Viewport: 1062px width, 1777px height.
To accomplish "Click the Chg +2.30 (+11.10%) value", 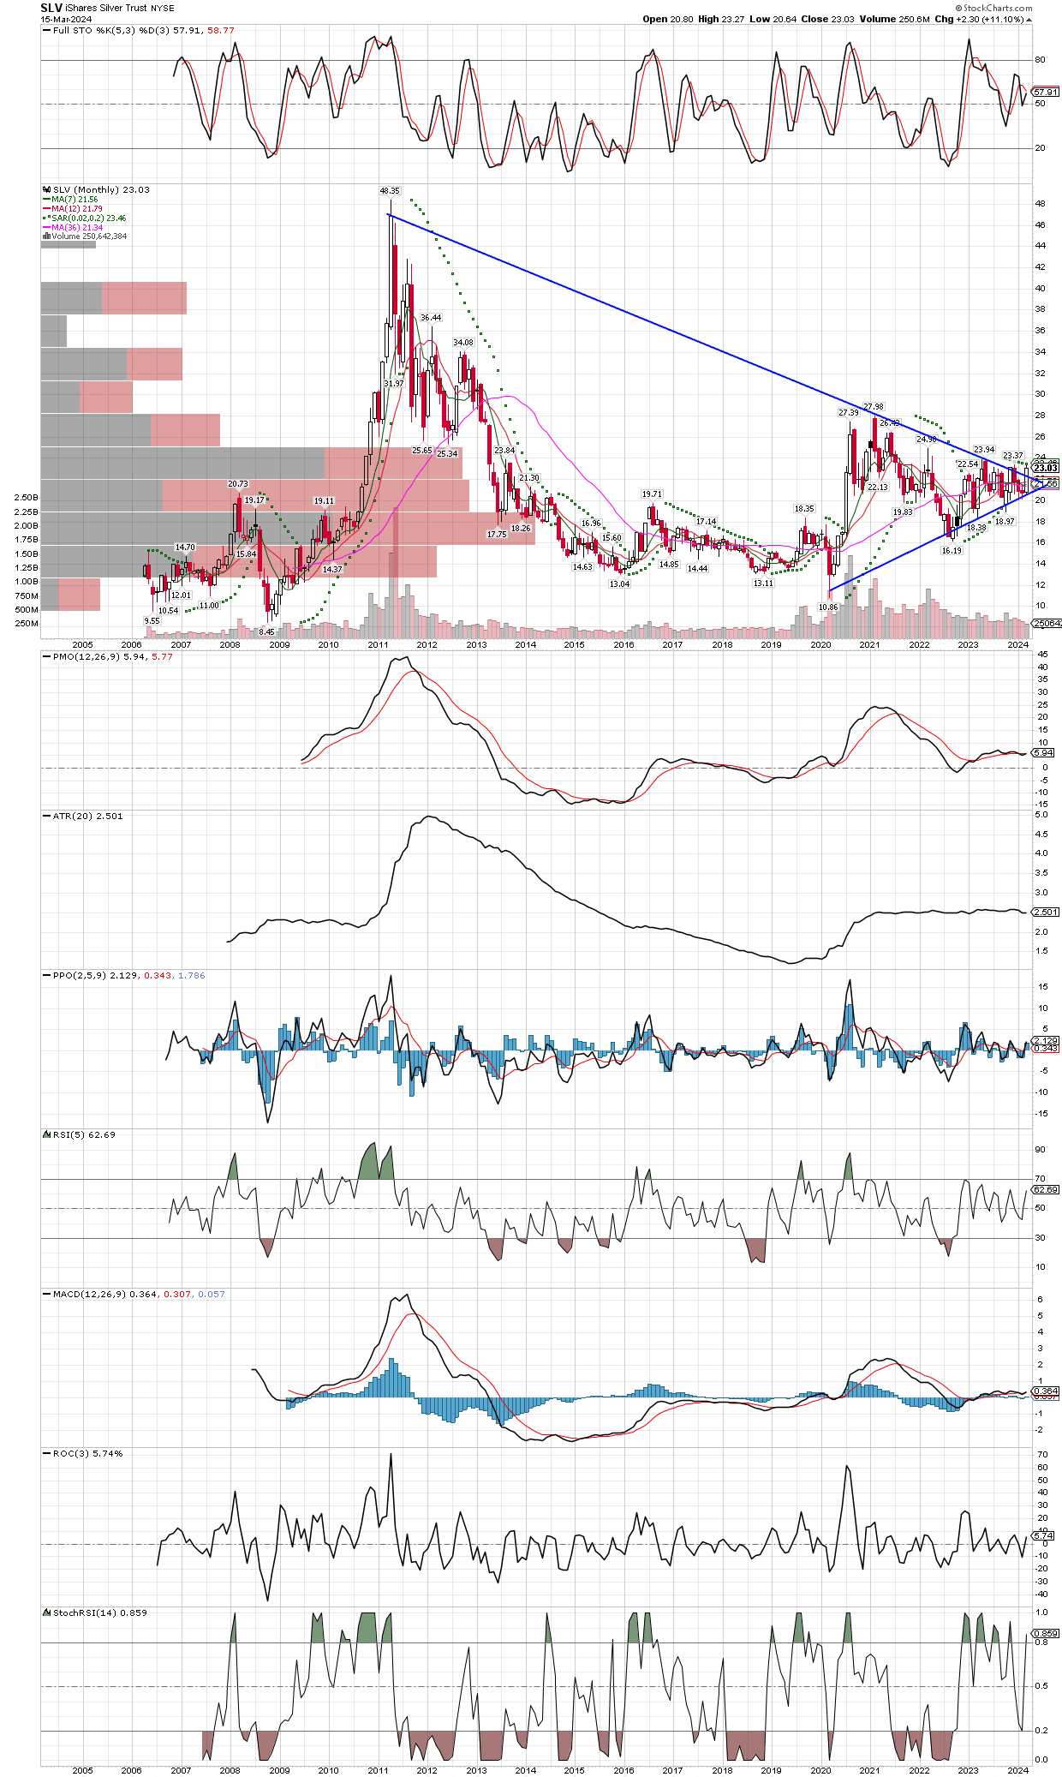I will [979, 19].
